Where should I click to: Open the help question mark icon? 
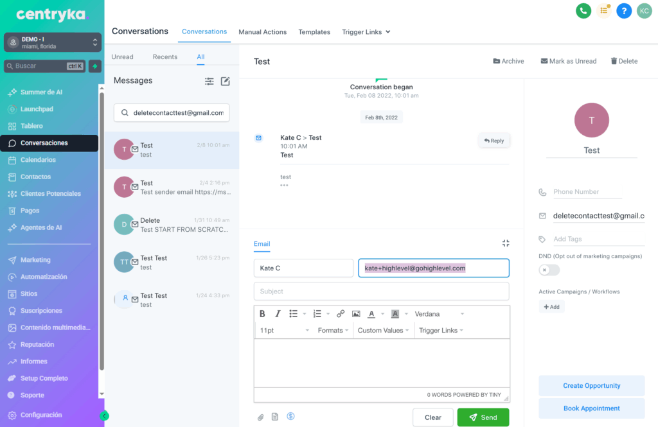coord(623,10)
